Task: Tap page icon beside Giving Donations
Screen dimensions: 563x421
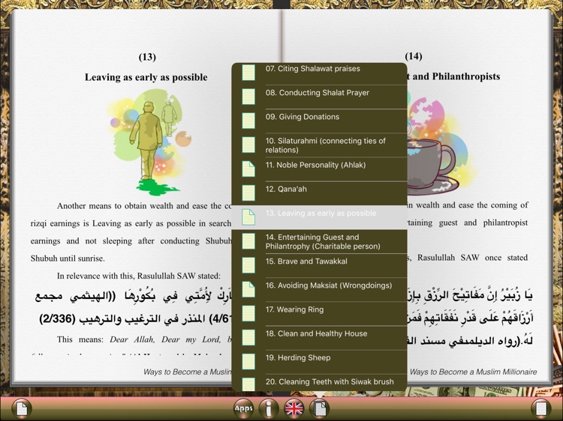Action: 248,121
